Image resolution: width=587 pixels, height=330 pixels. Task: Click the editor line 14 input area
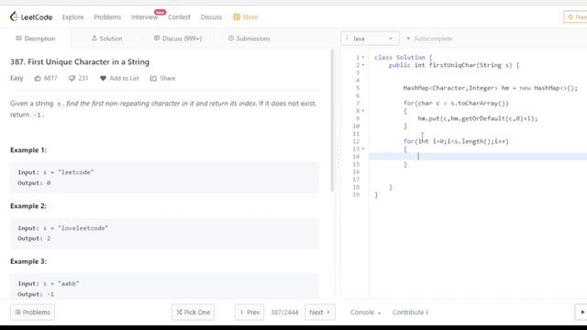tap(478, 157)
